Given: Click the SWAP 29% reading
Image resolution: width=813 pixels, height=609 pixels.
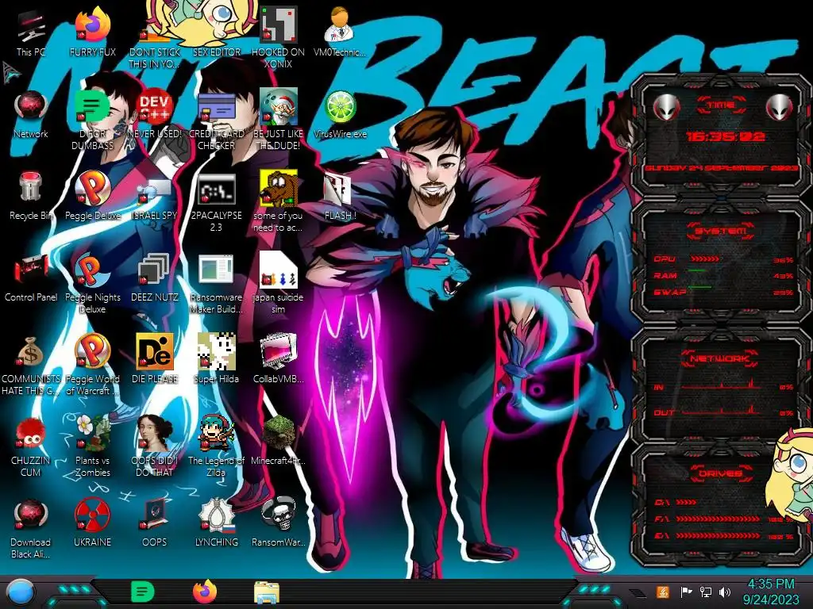Looking at the screenshot, I should (784, 293).
